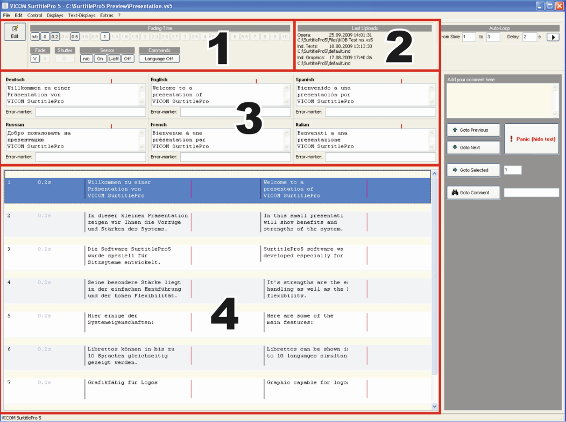Click the slide list scrollbar down arrow

point(435,406)
